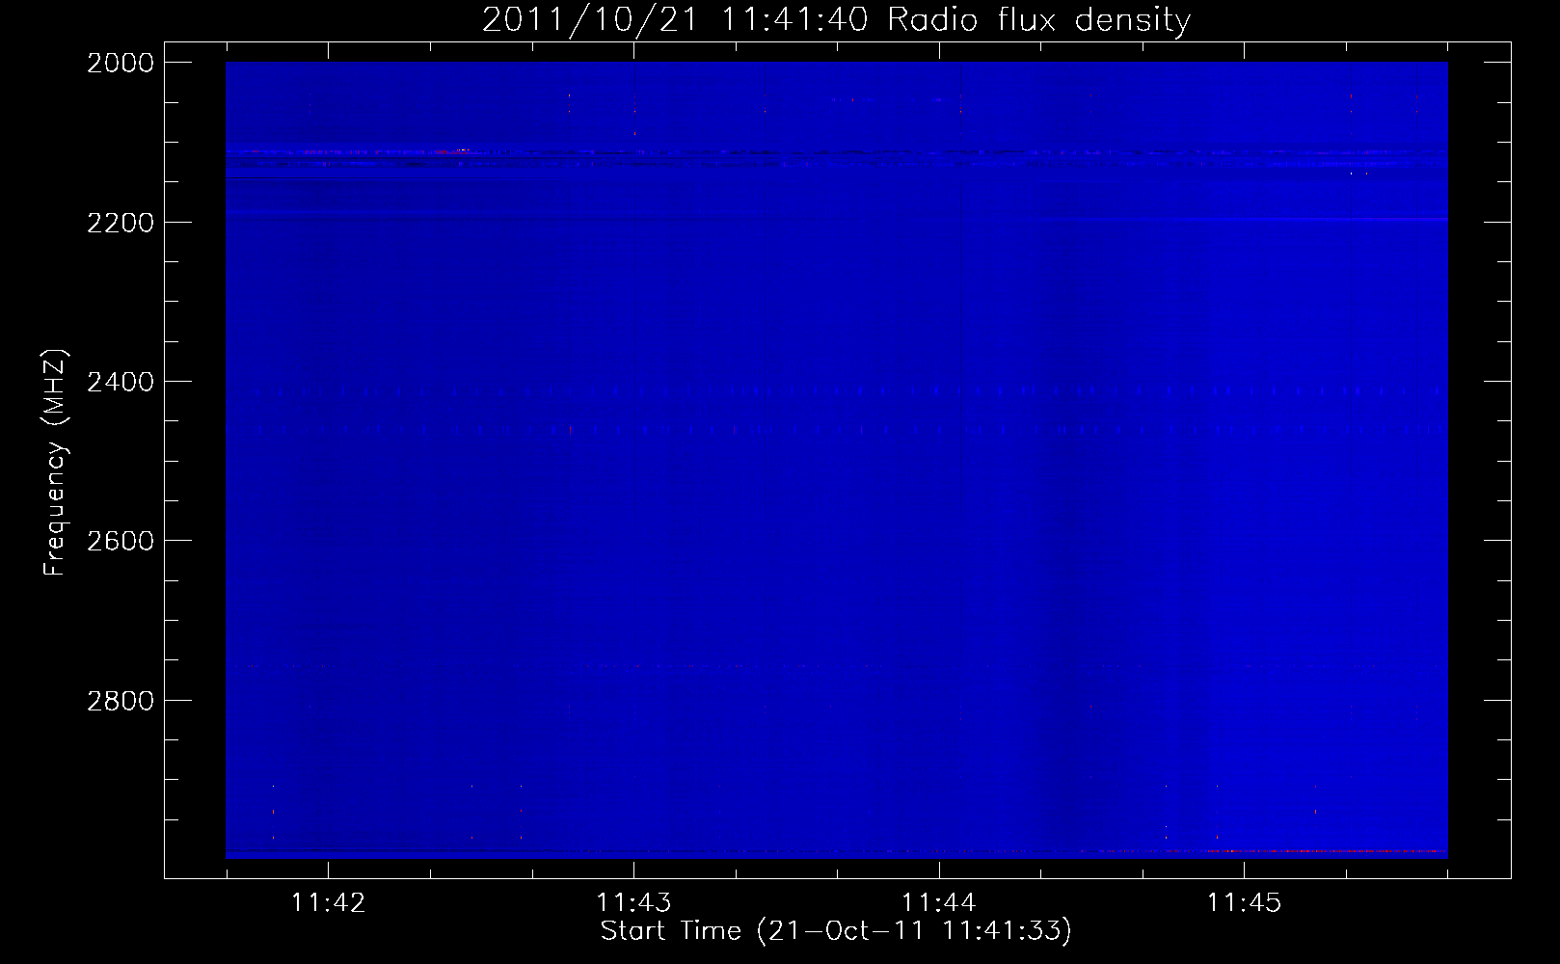Screen dimensions: 1560x964
Task: Click the 11:44 time tick label
Action: point(938,902)
